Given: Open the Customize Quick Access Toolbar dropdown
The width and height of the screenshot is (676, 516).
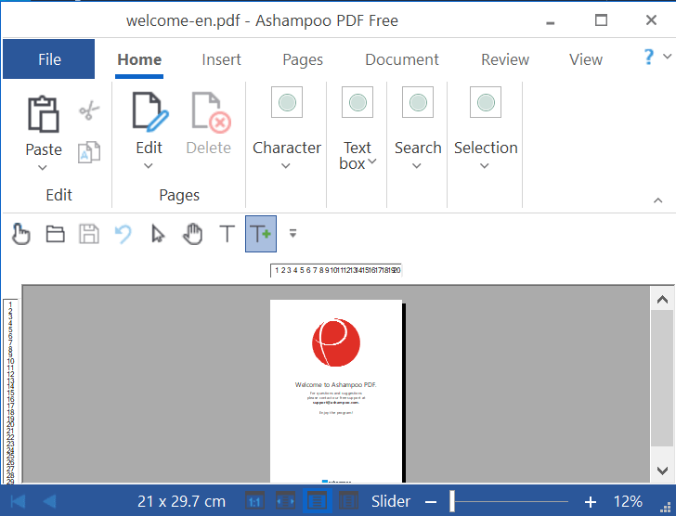Looking at the screenshot, I should tap(292, 234).
